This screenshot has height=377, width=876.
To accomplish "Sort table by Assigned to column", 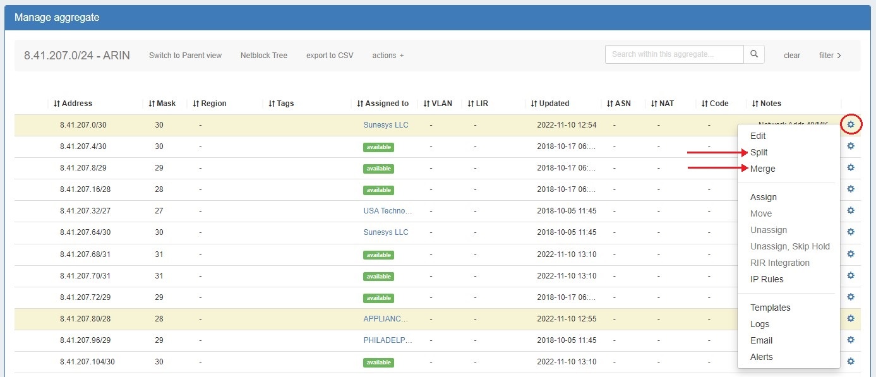I will [x=383, y=104].
